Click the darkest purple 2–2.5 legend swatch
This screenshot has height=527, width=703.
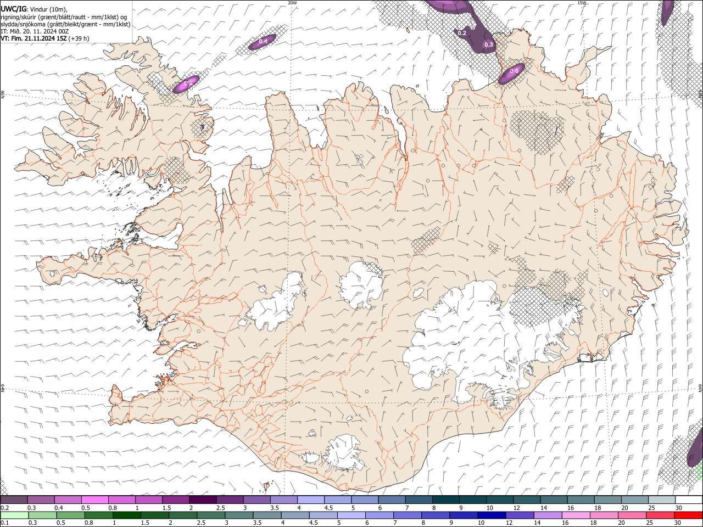(202, 500)
